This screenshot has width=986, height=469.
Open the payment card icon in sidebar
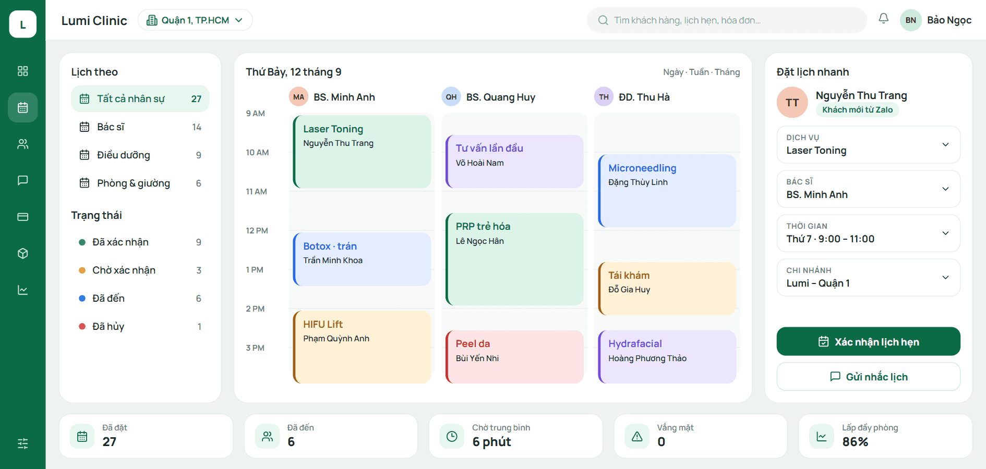(x=22, y=217)
